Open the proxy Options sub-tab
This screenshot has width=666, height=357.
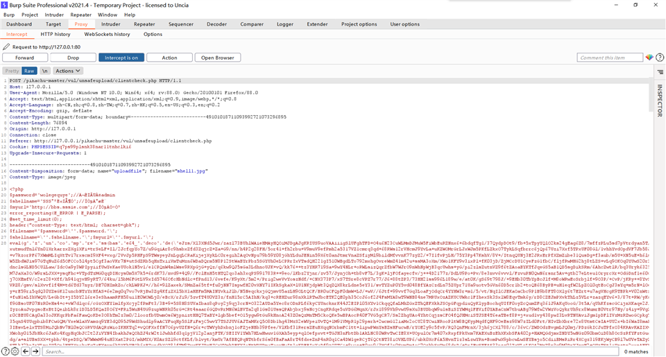point(153,35)
